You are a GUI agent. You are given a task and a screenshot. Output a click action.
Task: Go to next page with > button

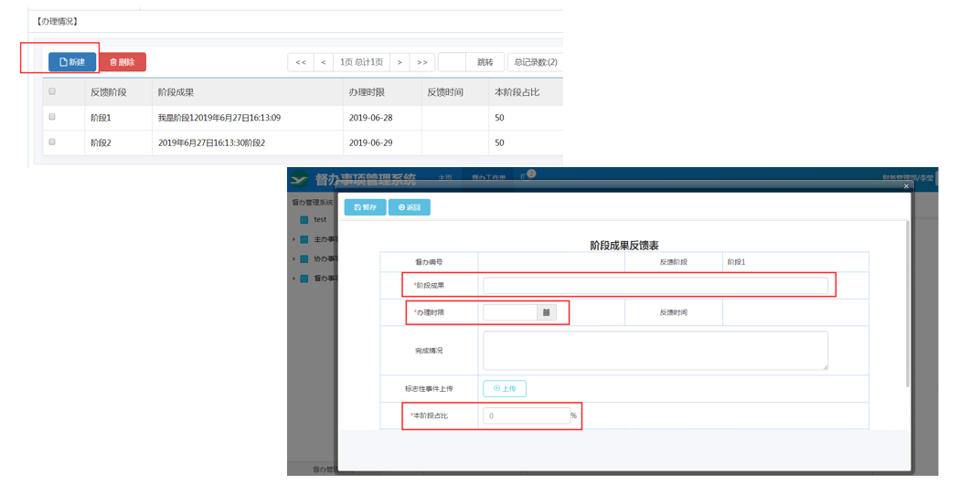(400, 62)
